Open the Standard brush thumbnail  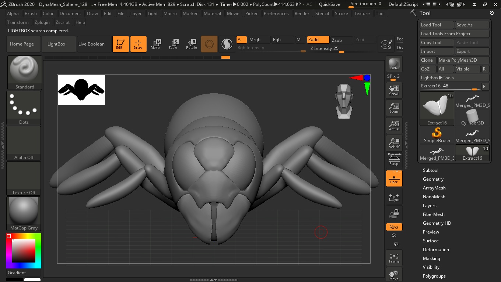coord(24,72)
